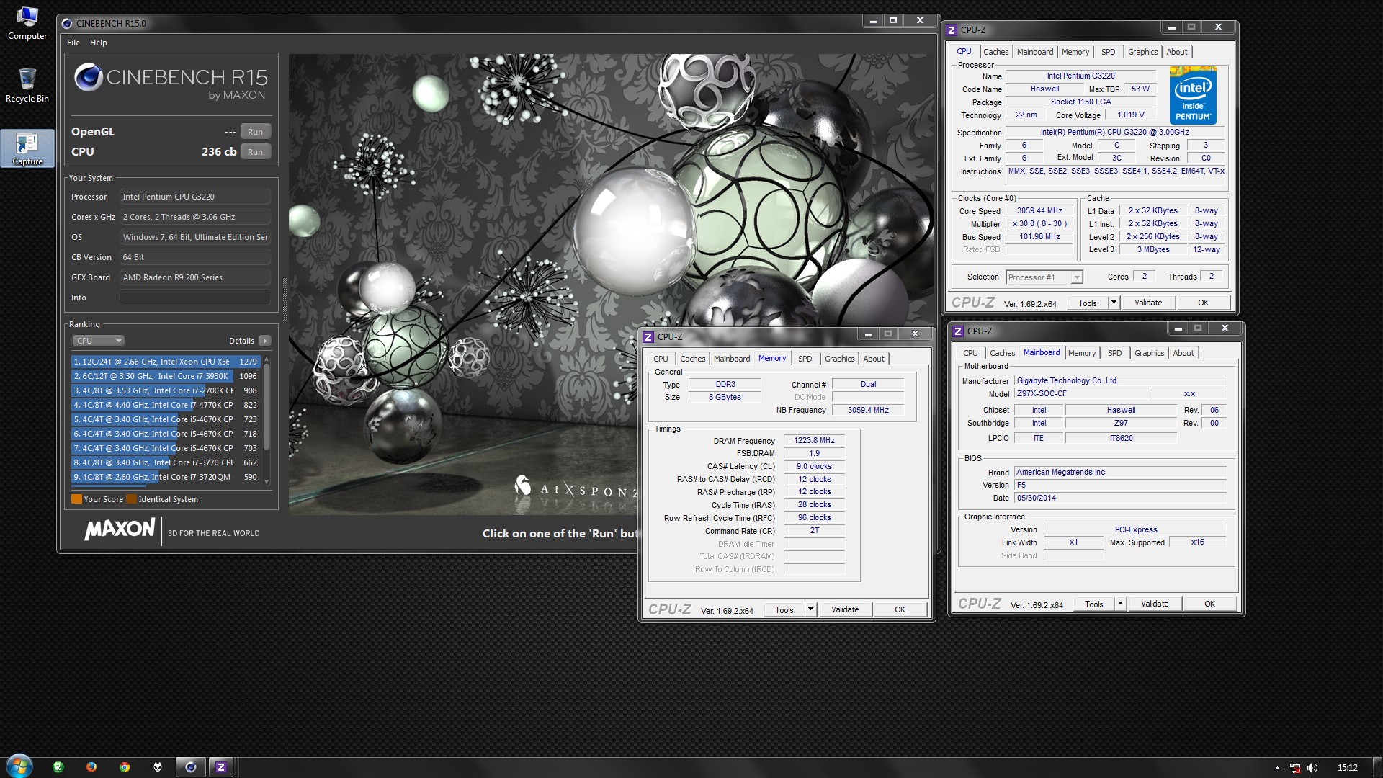Click the DRAM Frequency value 1223.8 MHz
The image size is (1383, 778).
pos(814,440)
